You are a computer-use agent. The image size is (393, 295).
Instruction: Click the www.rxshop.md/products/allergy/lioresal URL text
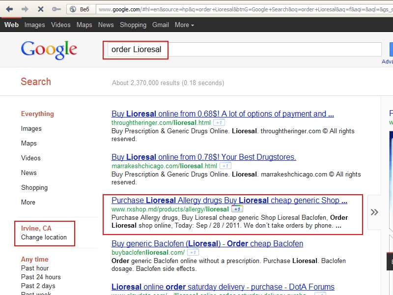point(170,209)
